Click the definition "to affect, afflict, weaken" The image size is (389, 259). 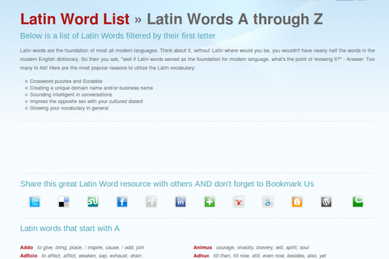click(91, 256)
